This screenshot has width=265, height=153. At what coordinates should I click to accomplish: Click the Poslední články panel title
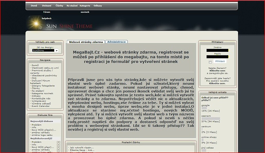[x=131, y=142]
